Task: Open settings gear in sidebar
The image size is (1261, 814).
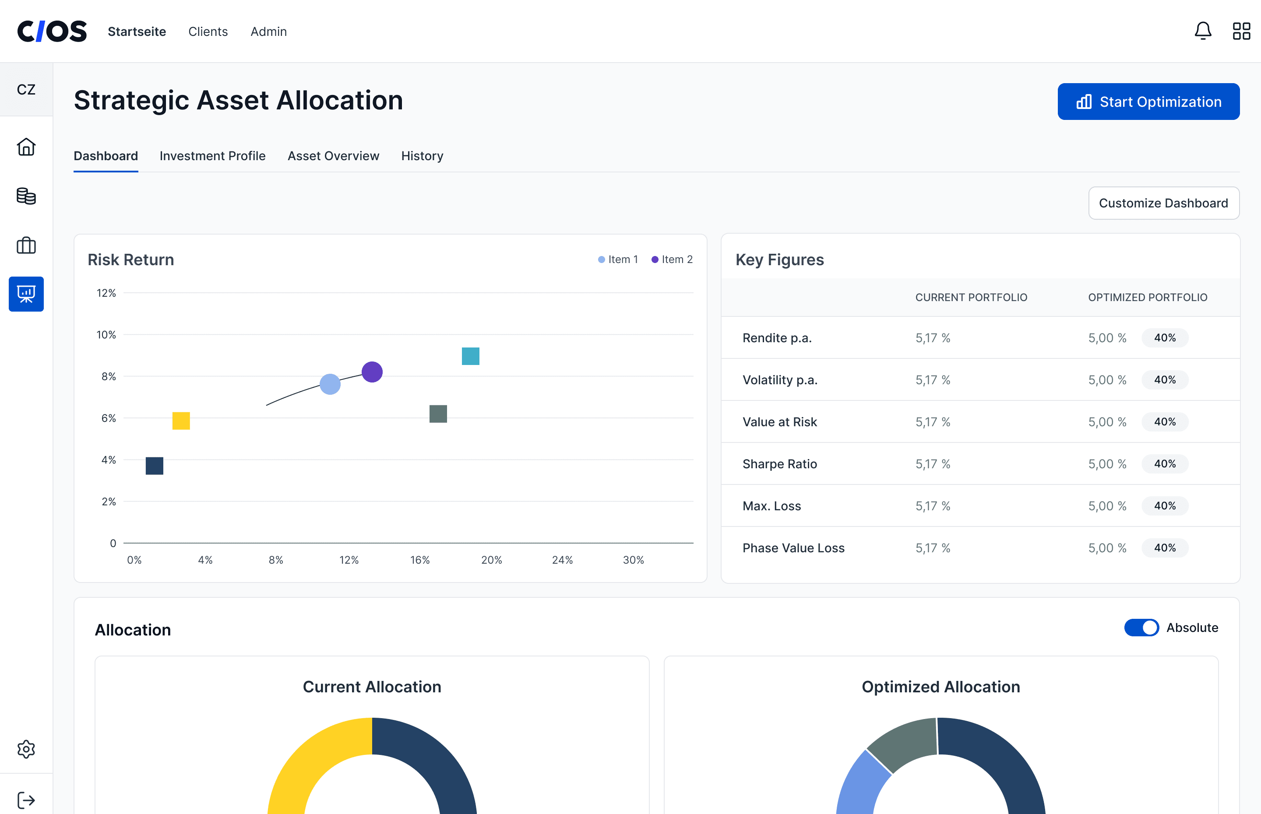Action: (26, 749)
